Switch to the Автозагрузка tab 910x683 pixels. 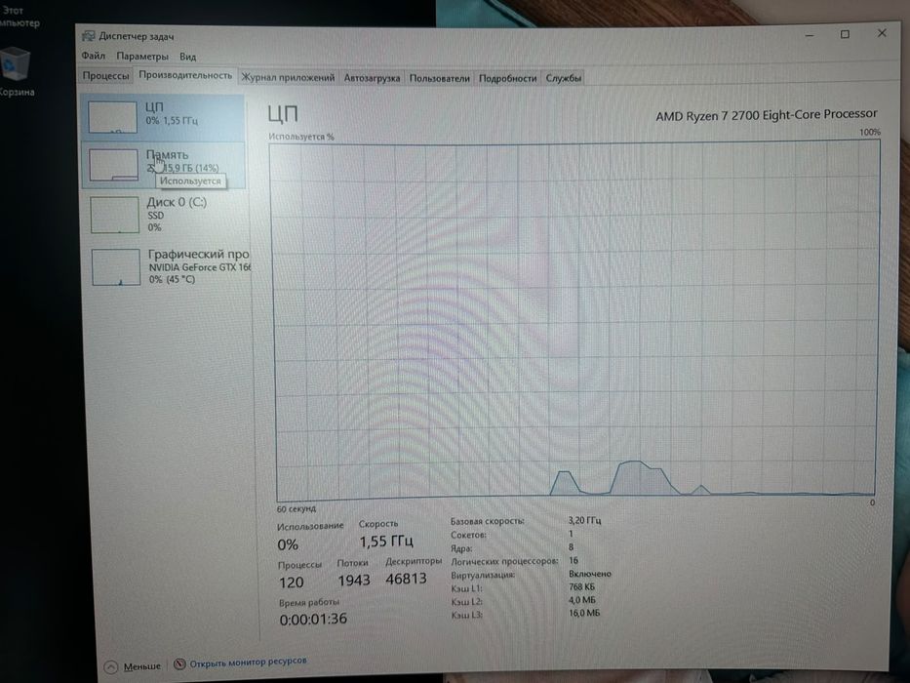click(372, 78)
